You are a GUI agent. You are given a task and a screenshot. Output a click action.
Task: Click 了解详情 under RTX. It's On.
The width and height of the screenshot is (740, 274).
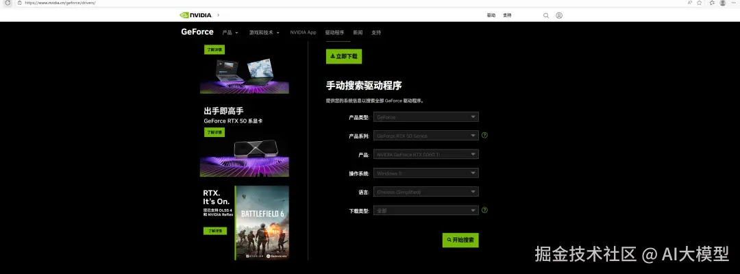[214, 231]
